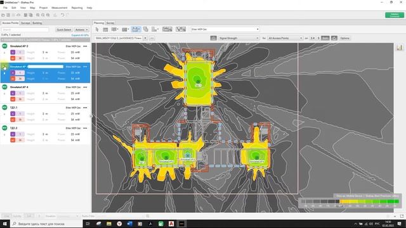Viewport: 406px width, 228px height.
Task: Click the simulated AP placement tool (highlighted)
Action: [136, 29]
